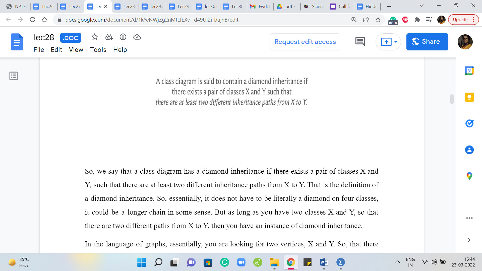Image resolution: width=482 pixels, height=271 pixels.
Task: Open document details info icon
Action: (123, 37)
